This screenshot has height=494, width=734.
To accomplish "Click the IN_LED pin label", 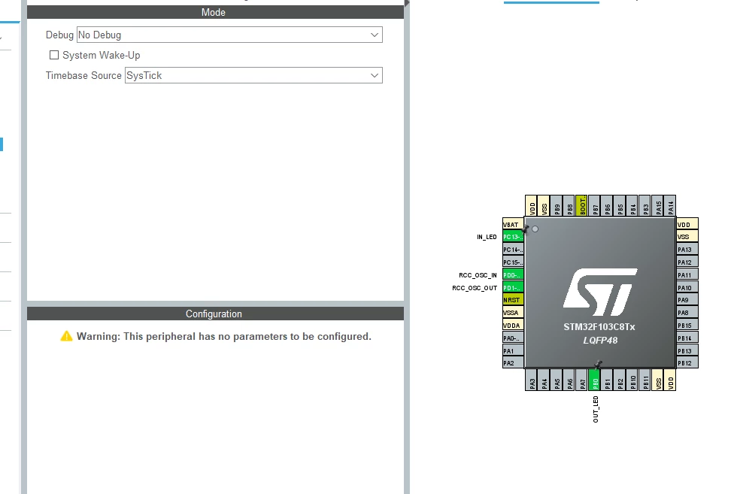I will click(x=487, y=237).
